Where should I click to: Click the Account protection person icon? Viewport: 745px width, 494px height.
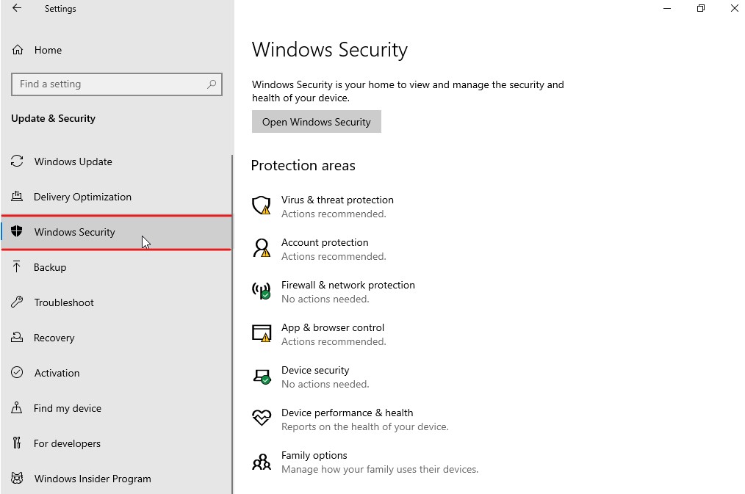click(262, 248)
